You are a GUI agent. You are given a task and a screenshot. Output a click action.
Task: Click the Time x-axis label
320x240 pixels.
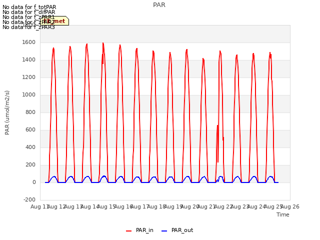coord(283,214)
